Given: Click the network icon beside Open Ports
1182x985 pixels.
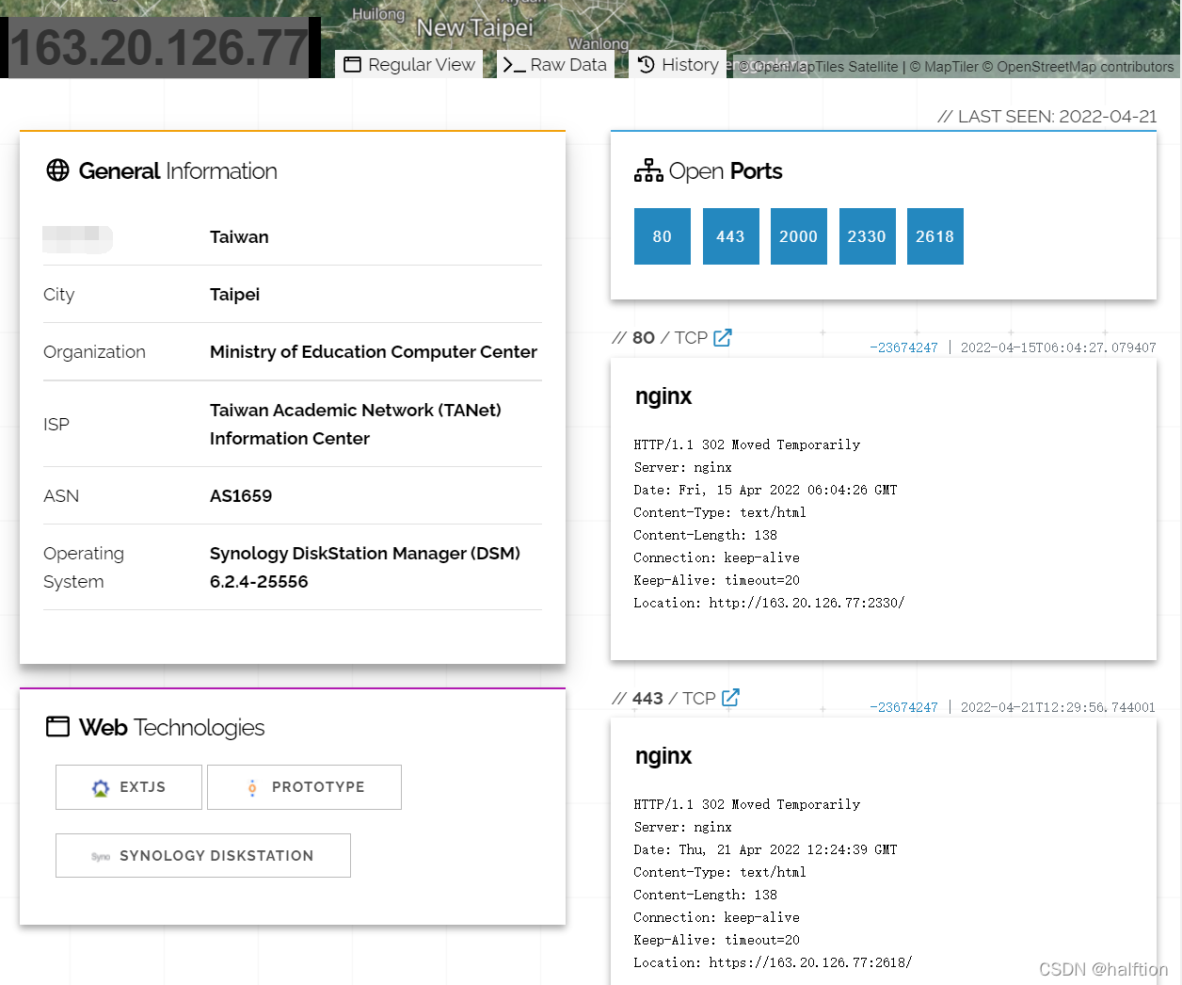Looking at the screenshot, I should click(648, 170).
